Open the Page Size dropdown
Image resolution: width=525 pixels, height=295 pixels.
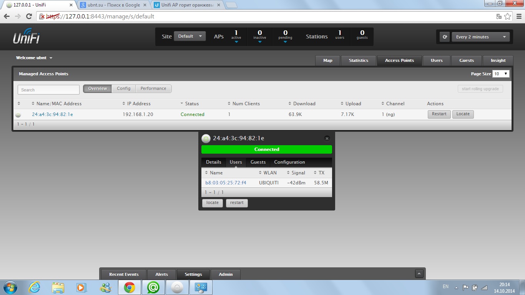(x=501, y=74)
